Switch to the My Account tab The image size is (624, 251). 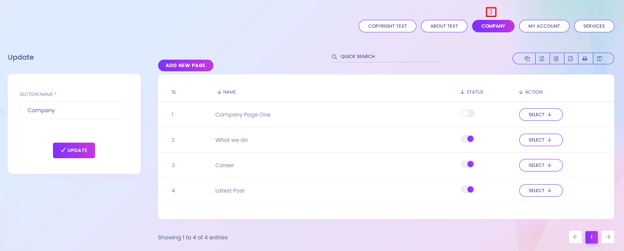click(x=544, y=26)
